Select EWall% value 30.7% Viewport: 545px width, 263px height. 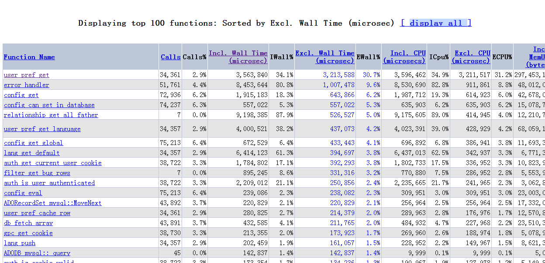click(x=372, y=75)
